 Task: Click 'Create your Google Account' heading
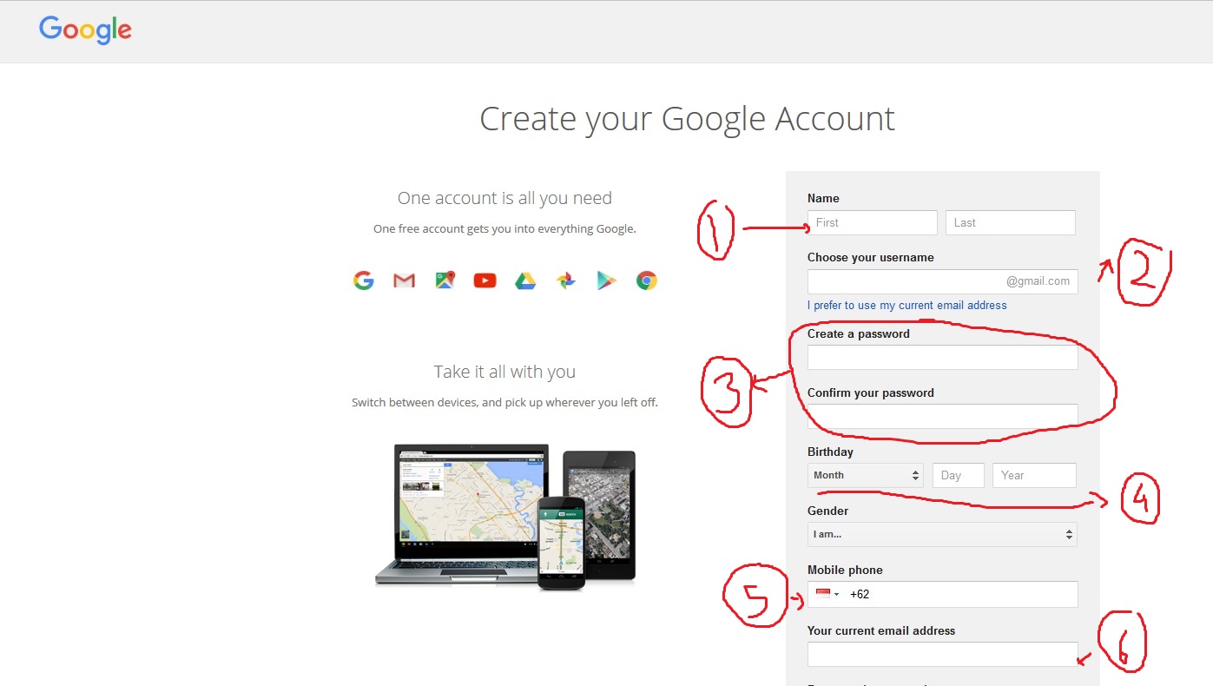point(687,119)
